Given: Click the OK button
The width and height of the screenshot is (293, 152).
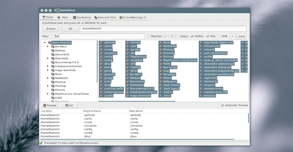Looking at the screenshot, I should [70, 29].
